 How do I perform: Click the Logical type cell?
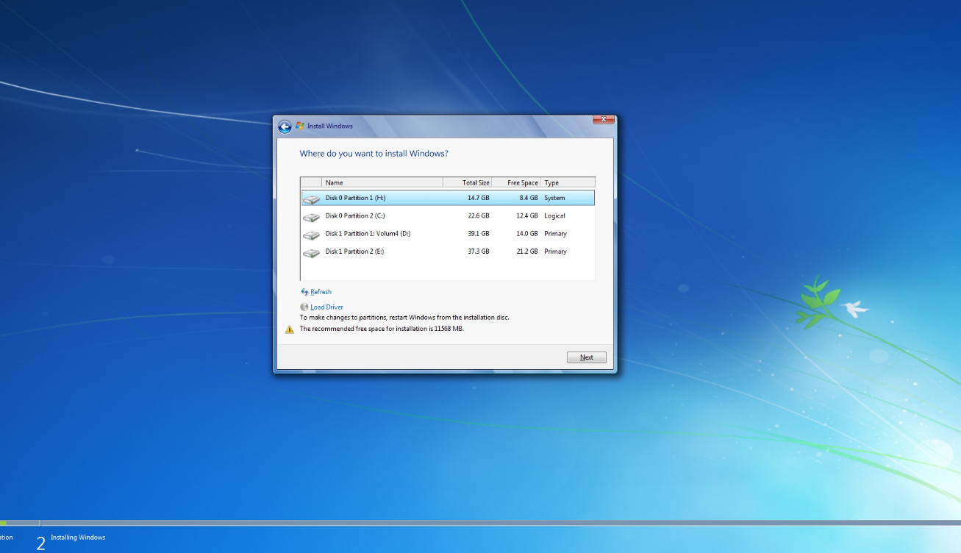[x=554, y=215]
